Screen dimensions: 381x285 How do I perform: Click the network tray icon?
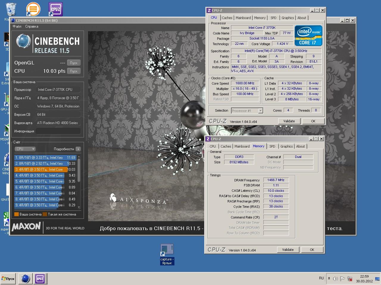[350, 278]
